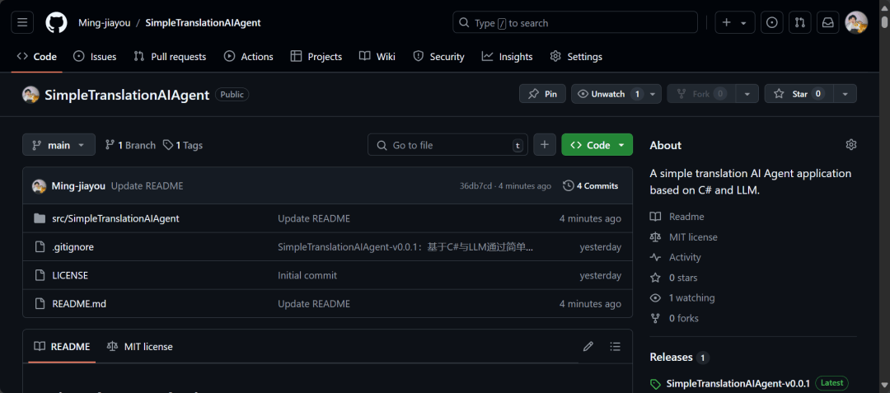The height and width of the screenshot is (393, 890).
Task: Click the SimpleTranslationAIAgent breadcrumb in header
Action: 204,23
